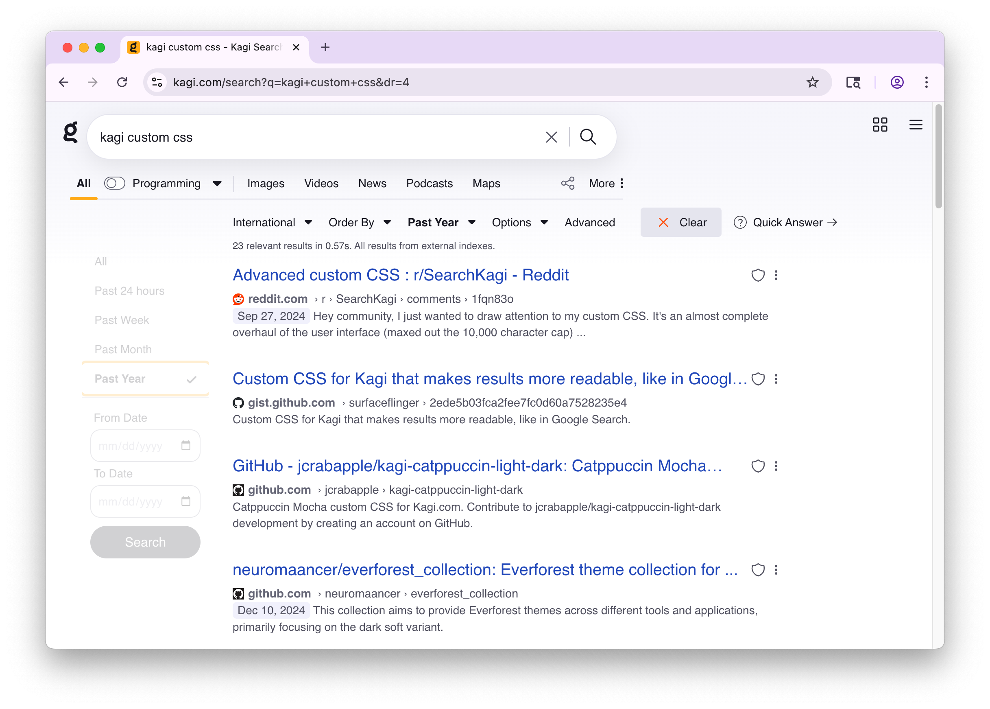Open the Order By dropdown
Viewport: 990px width, 709px height.
tap(359, 223)
